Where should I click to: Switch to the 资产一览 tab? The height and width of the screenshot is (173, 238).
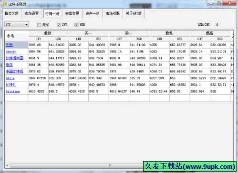(93, 13)
